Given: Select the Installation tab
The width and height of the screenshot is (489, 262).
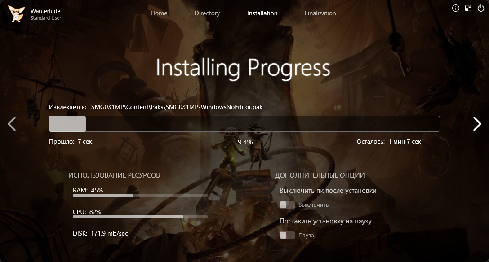Looking at the screenshot, I should [262, 13].
